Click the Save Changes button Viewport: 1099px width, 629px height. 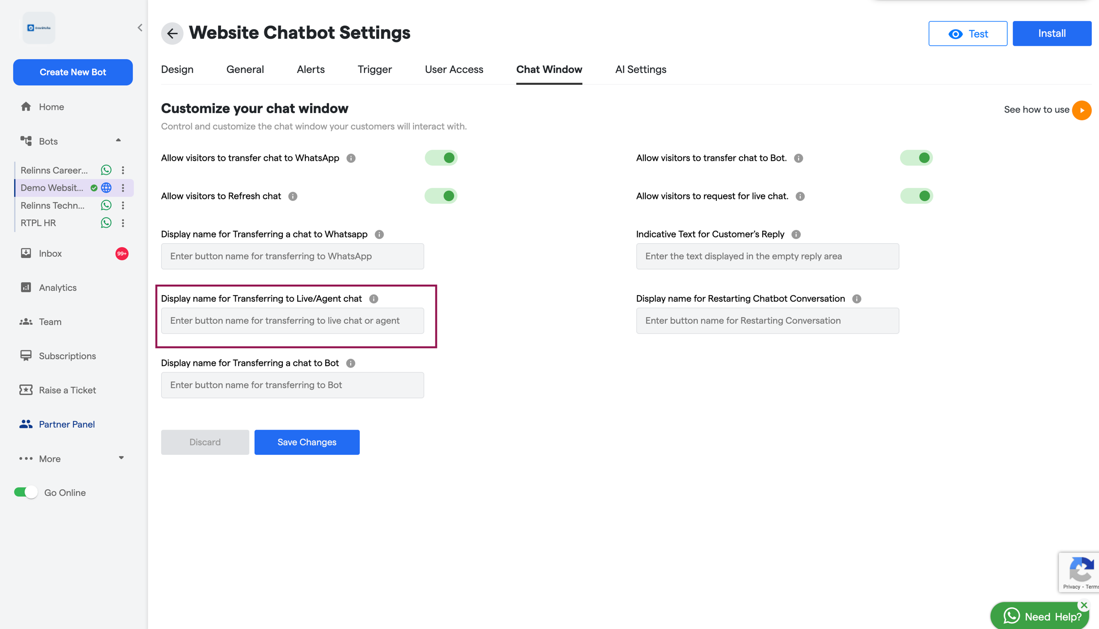tap(307, 442)
